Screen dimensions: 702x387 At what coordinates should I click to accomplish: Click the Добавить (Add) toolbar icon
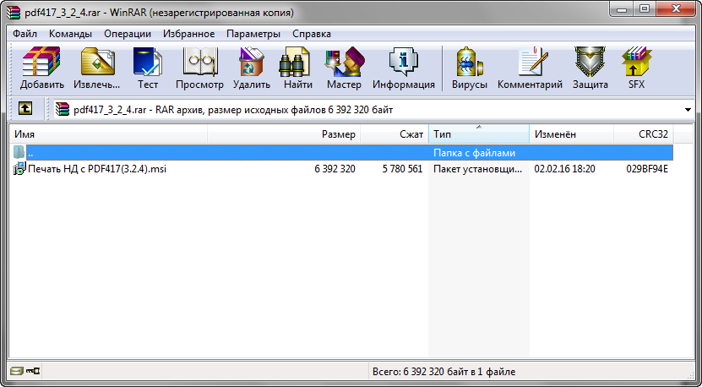pyautogui.click(x=41, y=68)
